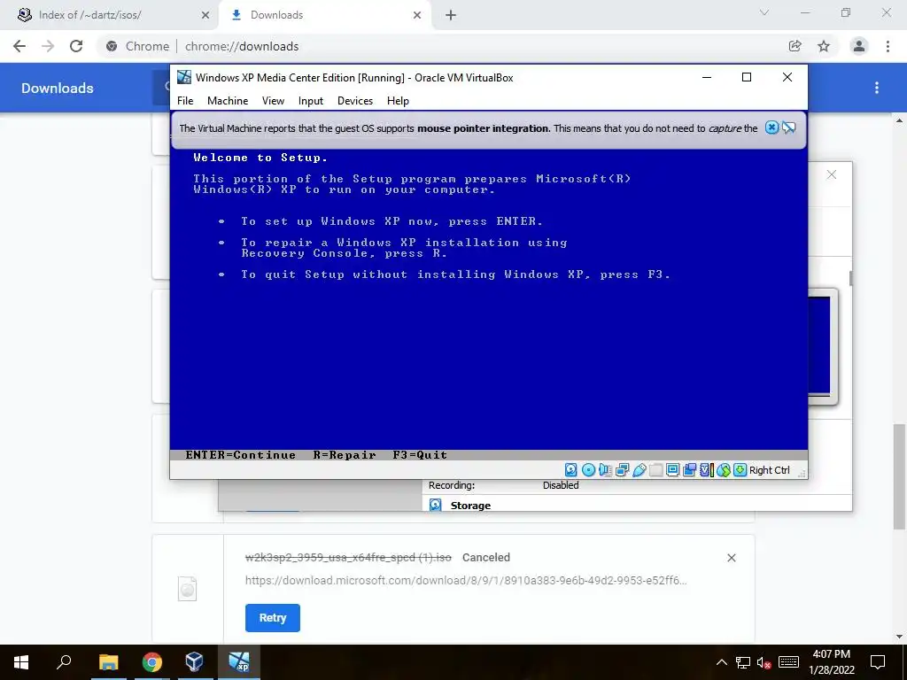Click the audio indicator in VirtualBox status bar
The width and height of the screenshot is (907, 680).
point(605,470)
